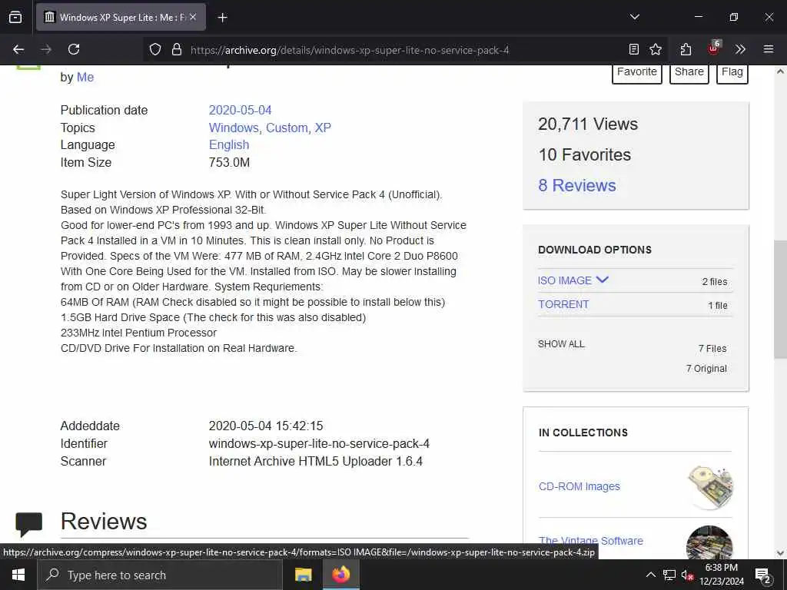Open the Extensions puzzle icon
Image resolution: width=787 pixels, height=590 pixels.
click(686, 49)
